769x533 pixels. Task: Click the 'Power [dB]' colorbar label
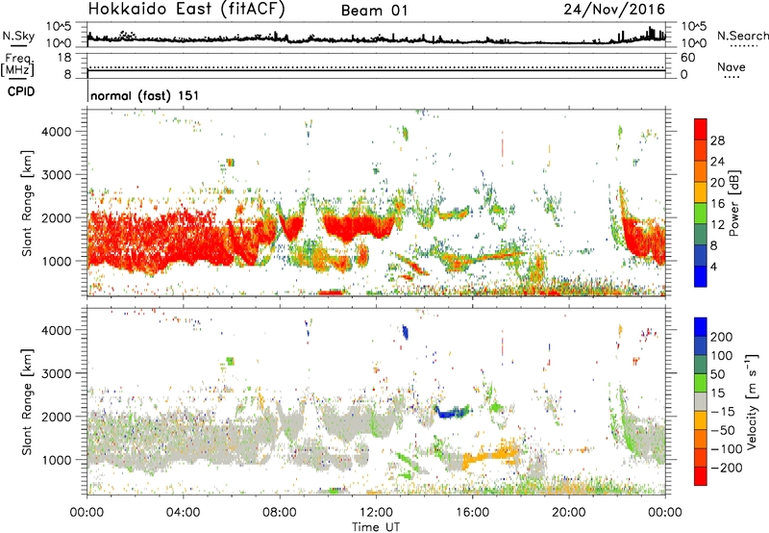[x=733, y=203]
